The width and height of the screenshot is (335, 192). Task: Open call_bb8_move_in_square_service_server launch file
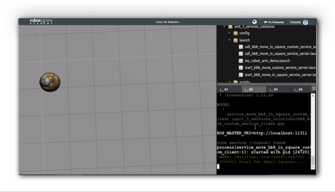pos(280,54)
